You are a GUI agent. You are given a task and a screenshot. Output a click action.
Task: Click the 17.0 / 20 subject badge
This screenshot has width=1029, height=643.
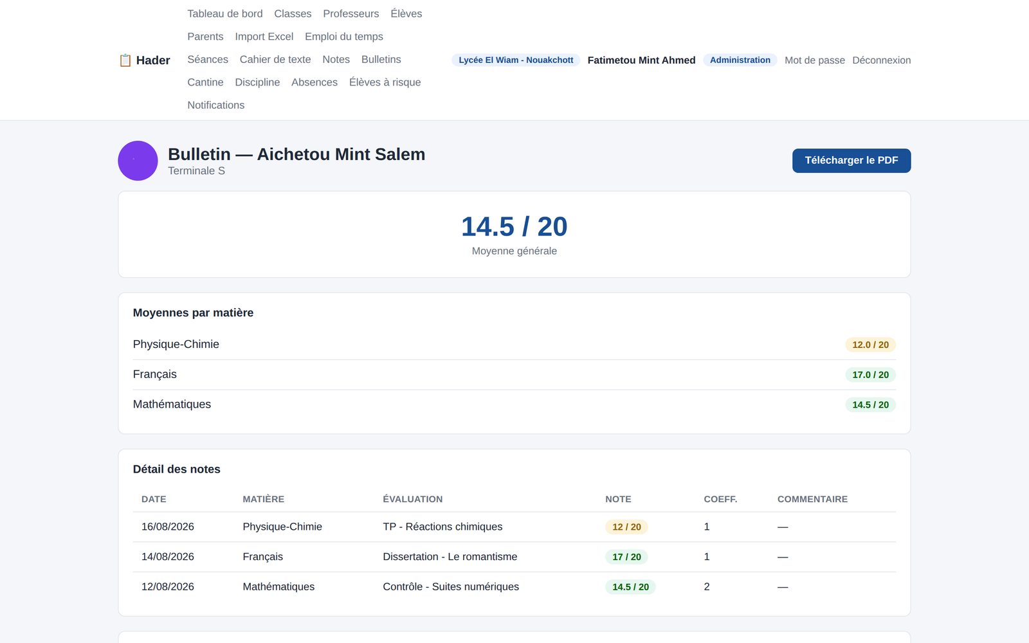[x=870, y=375]
